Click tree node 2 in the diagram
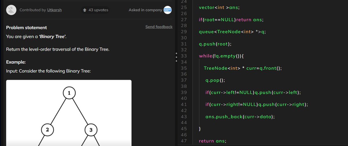The width and height of the screenshot is (348, 146). pos(47,130)
